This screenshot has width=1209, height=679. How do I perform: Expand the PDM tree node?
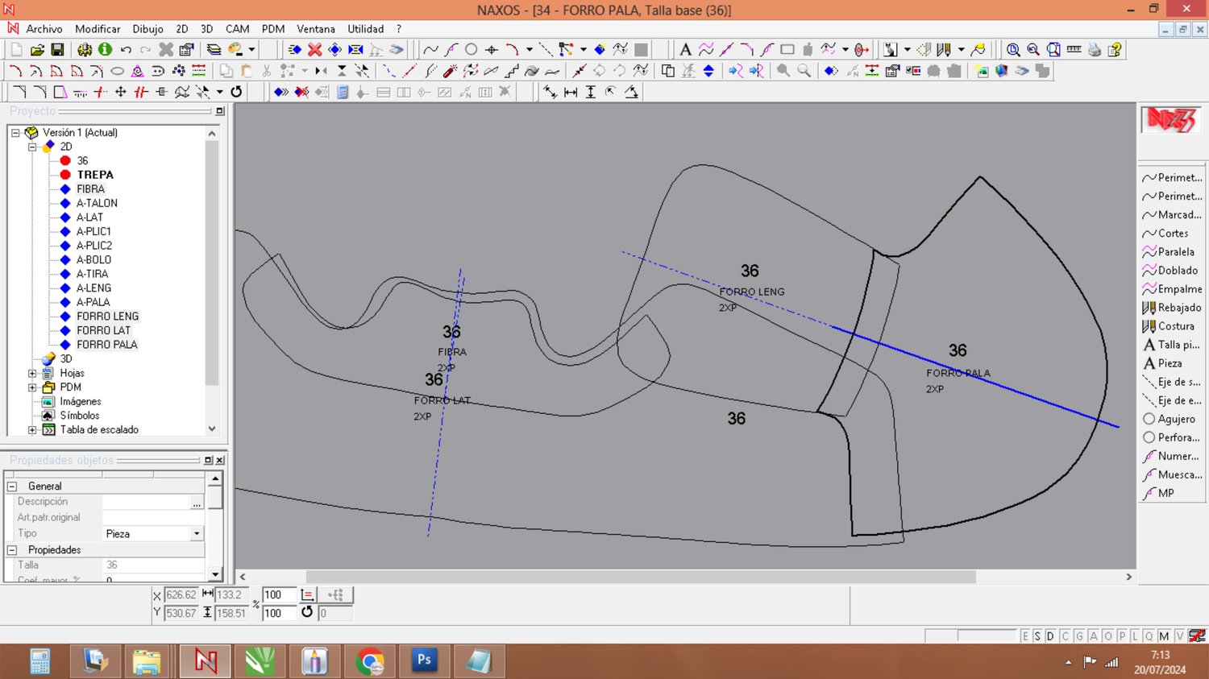coord(32,387)
